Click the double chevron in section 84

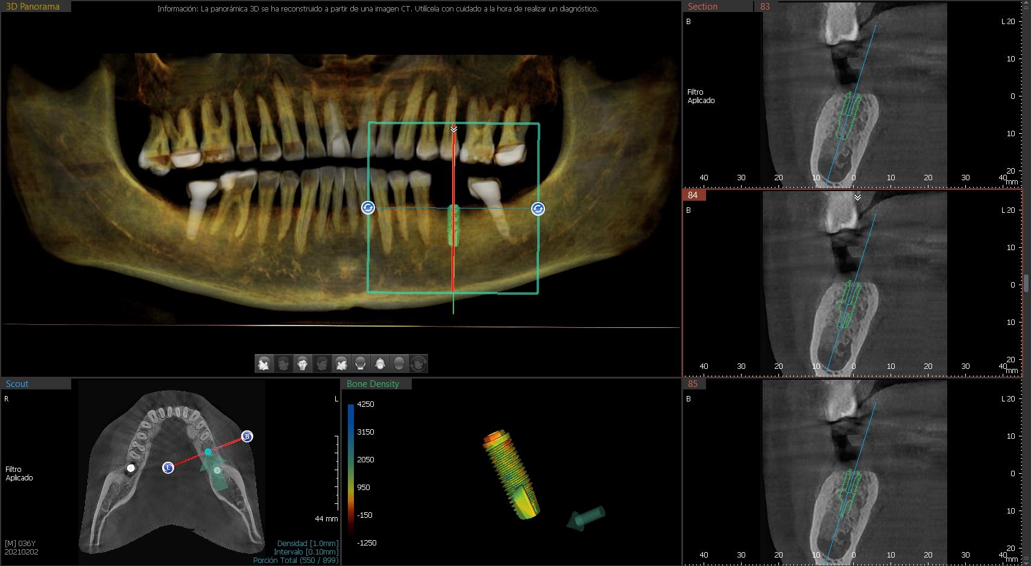coord(857,198)
